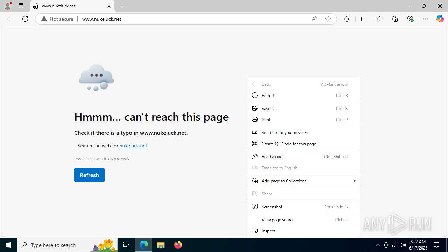Viewport: 448px width, 252px height.
Task: Open Task View on the taskbar
Action: [126, 245]
